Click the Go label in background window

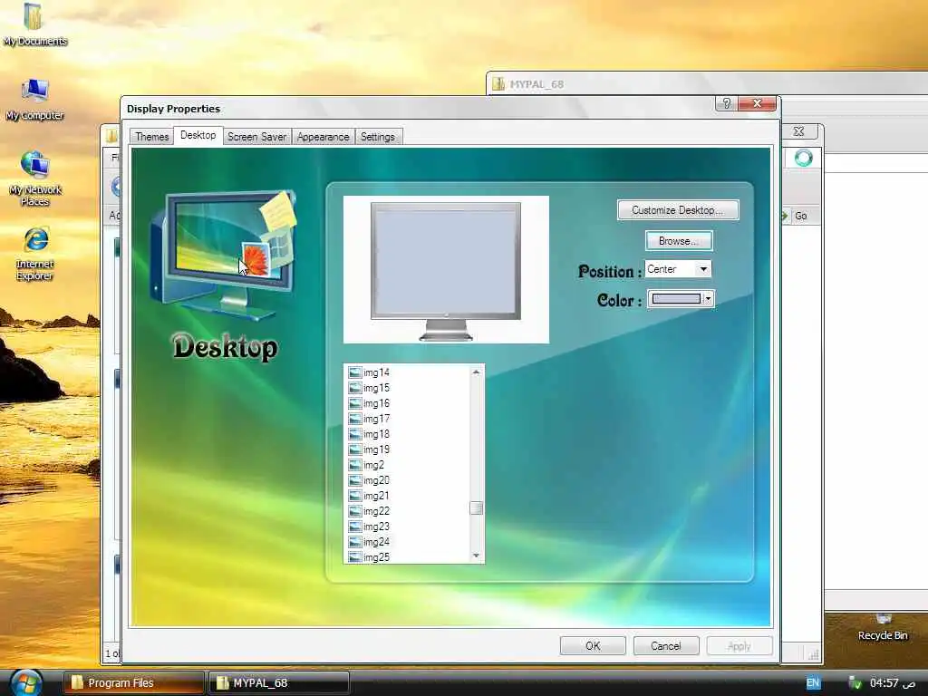pyautogui.click(x=801, y=216)
